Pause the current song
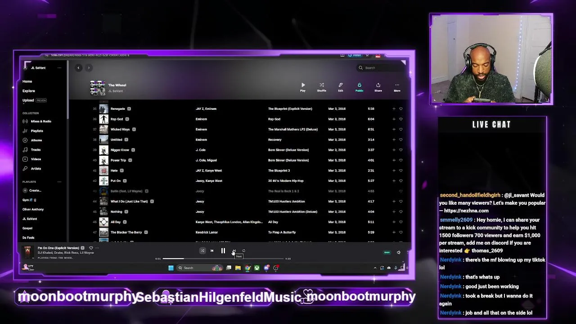Screen dimensions: 576x324 pyautogui.click(x=223, y=251)
